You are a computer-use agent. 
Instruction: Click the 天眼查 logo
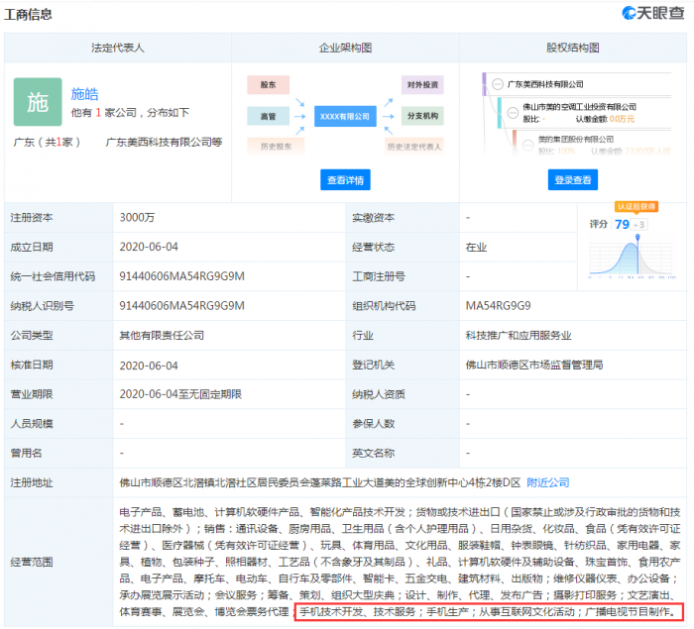(x=649, y=14)
